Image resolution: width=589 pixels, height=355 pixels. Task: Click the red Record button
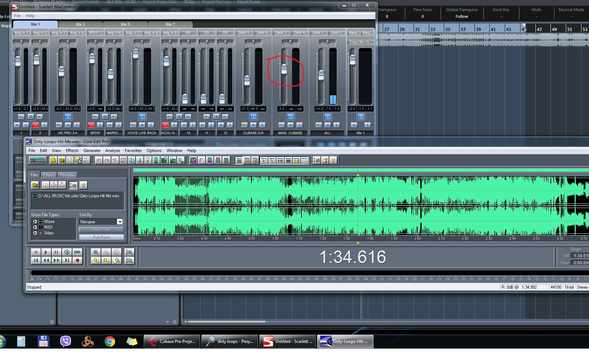pos(77,260)
